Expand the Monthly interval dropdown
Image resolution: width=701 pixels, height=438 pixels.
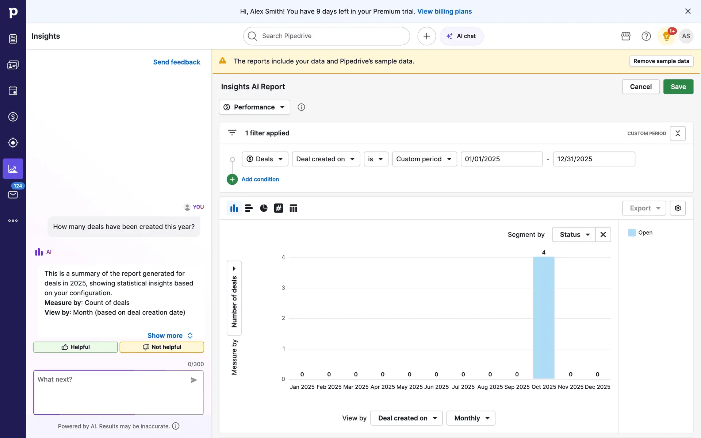pos(471,418)
